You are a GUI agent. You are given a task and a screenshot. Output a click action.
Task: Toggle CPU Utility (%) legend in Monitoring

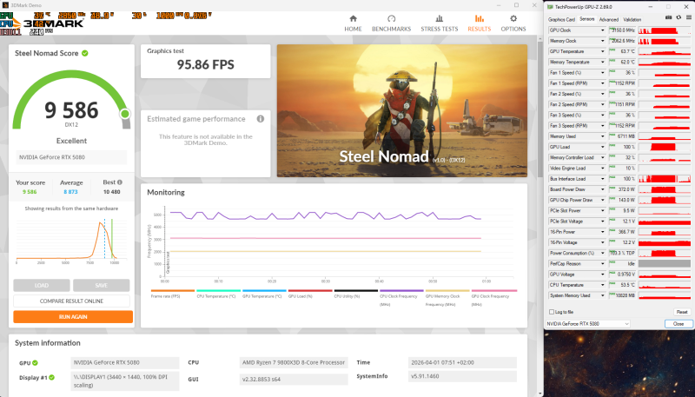click(356, 294)
